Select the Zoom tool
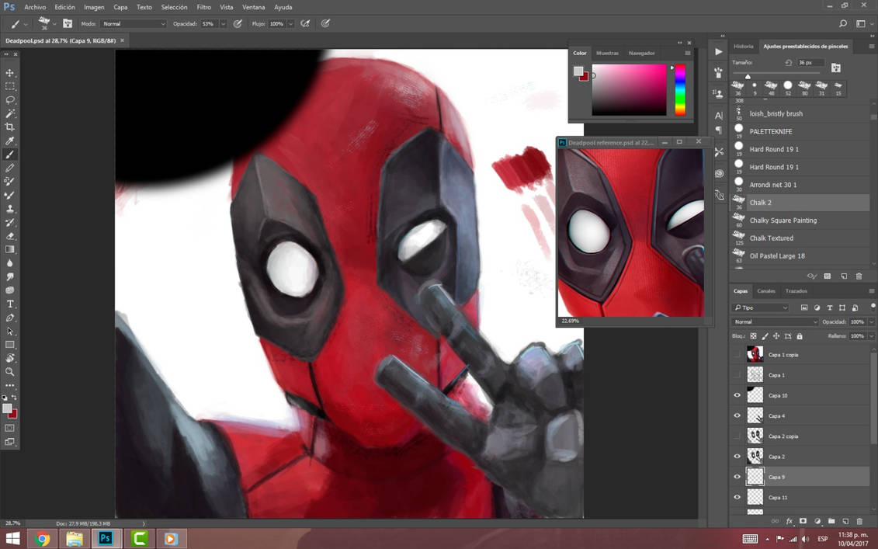 pos(9,371)
